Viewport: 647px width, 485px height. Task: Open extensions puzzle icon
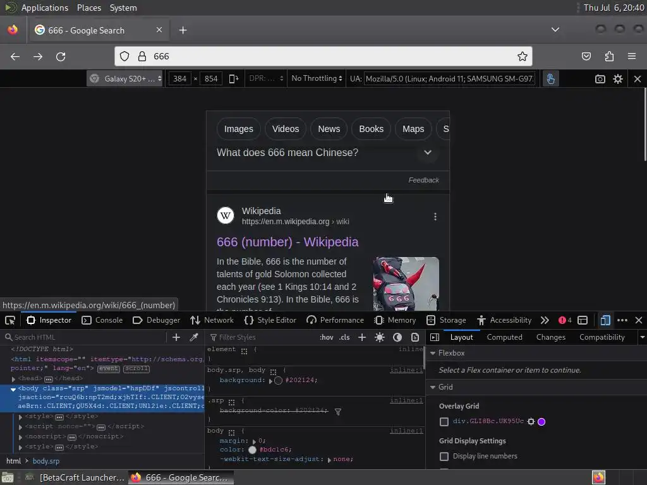pos(609,56)
